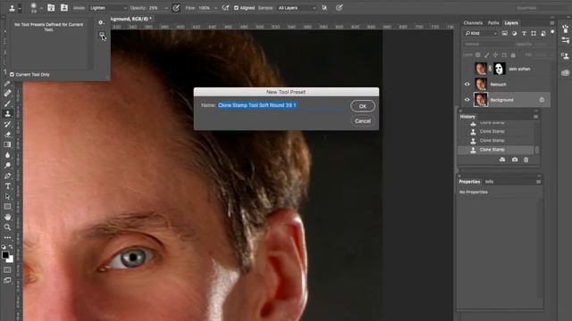This screenshot has height=321, width=572.
Task: Filter layers for shape layers
Action: click(x=534, y=33)
